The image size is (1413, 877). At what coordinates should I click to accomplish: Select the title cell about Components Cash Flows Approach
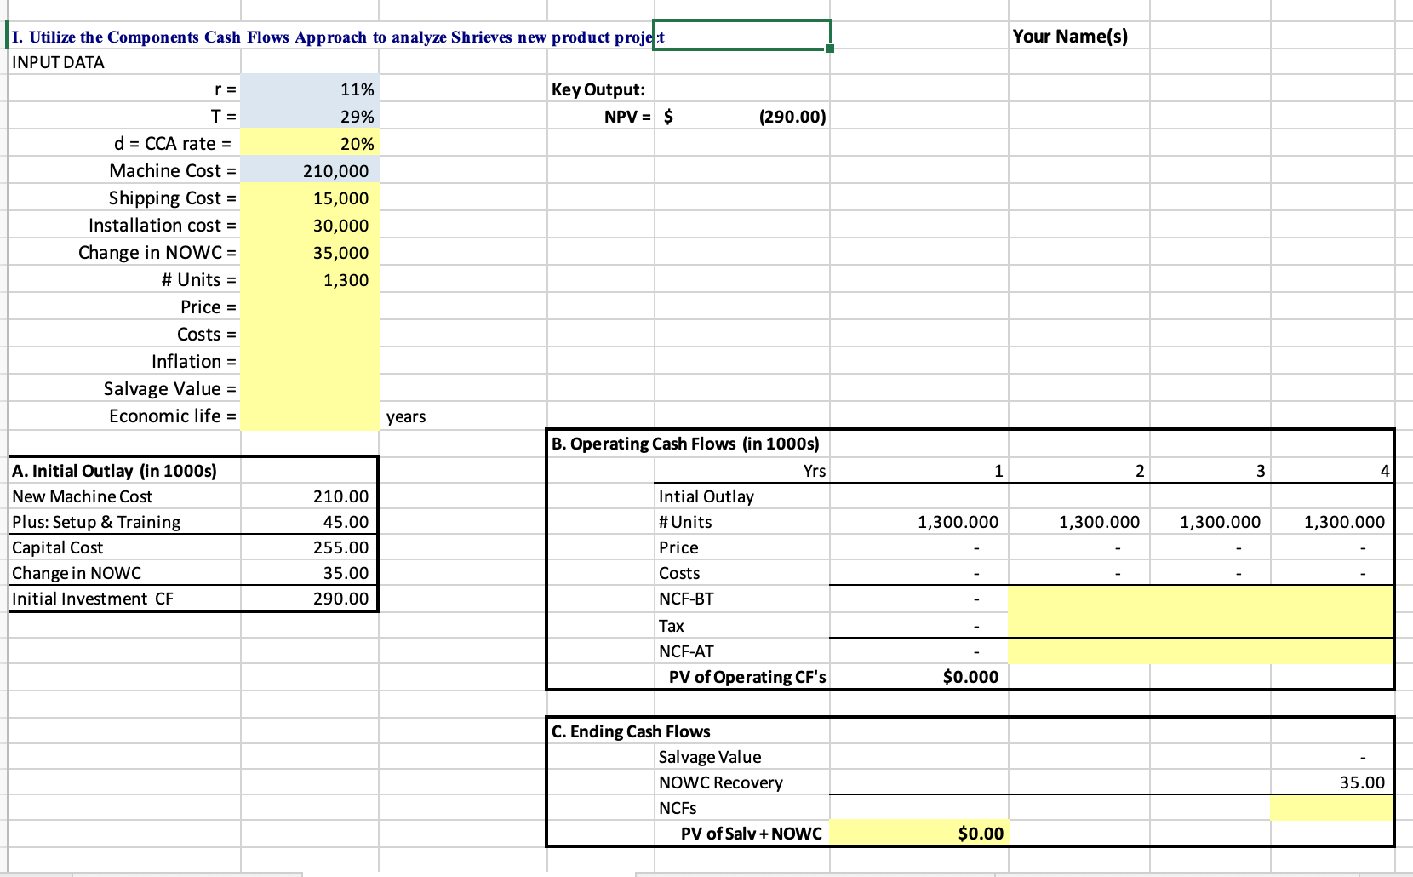[x=338, y=37]
